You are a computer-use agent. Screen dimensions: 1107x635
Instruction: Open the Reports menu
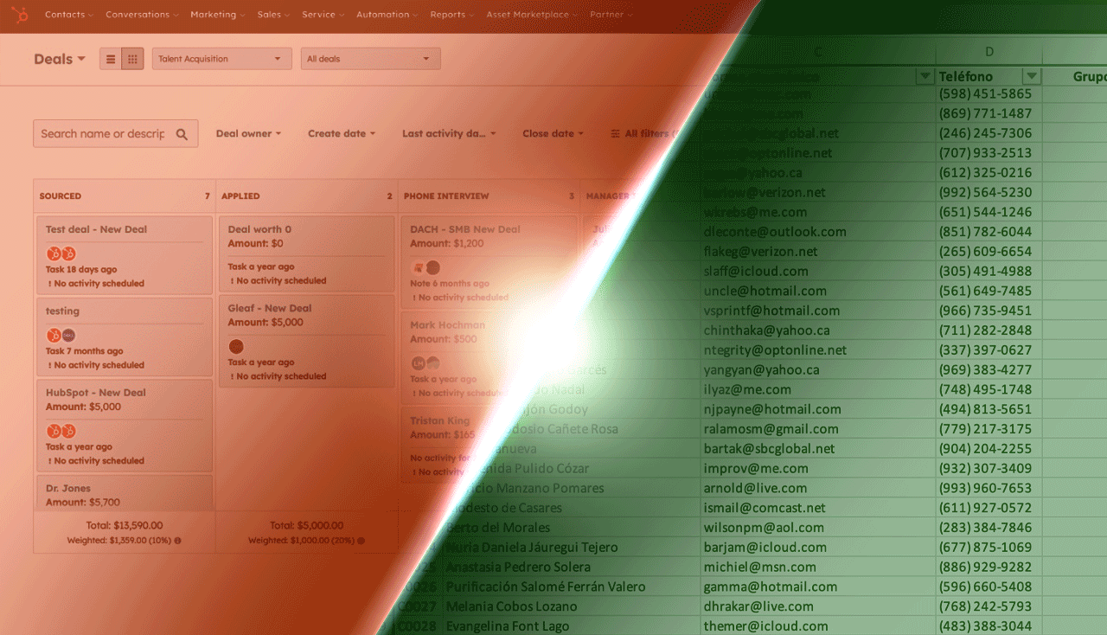[x=451, y=15]
